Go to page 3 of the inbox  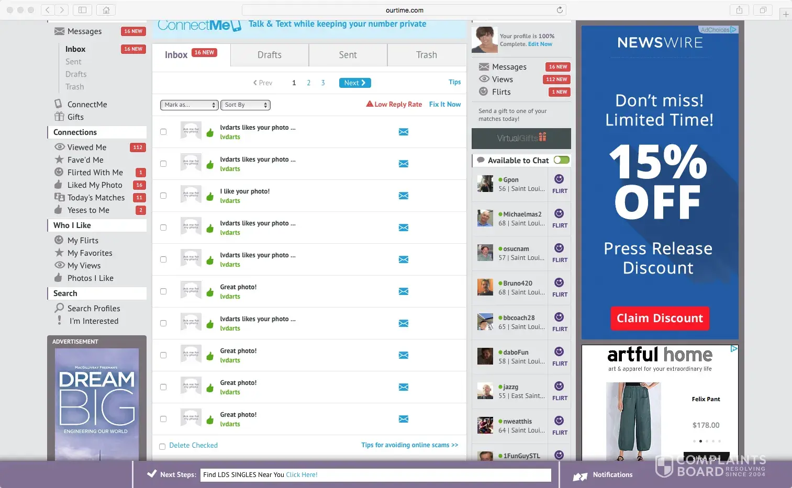(x=323, y=83)
